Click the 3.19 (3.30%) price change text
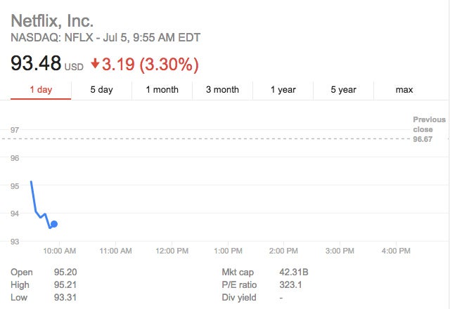This screenshot has height=309, width=450. coord(150,65)
